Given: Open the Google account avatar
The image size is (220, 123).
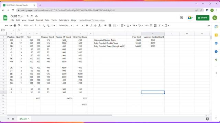Looking at the screenshot, I should (x=214, y=18).
